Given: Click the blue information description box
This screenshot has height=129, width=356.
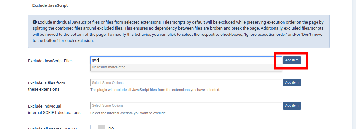Looking at the screenshot, I should [179, 31].
